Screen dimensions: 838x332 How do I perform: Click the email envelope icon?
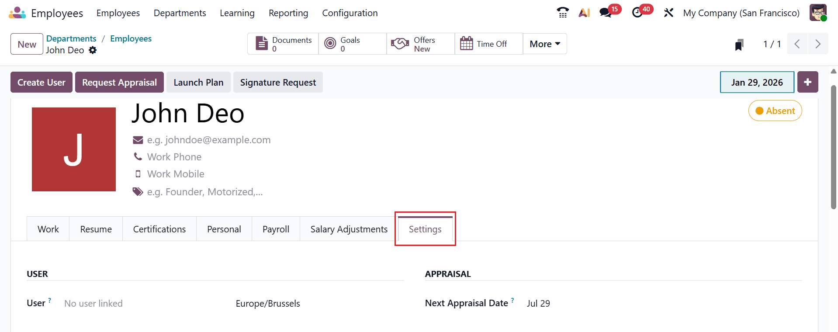point(138,140)
